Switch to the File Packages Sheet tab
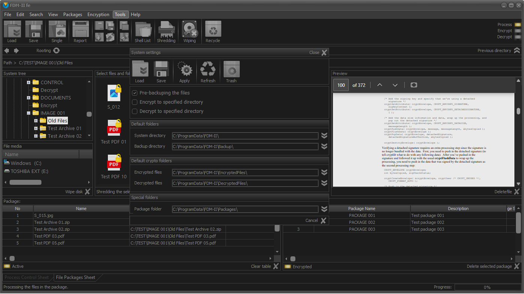The height and width of the screenshot is (294, 524). pyautogui.click(x=75, y=278)
